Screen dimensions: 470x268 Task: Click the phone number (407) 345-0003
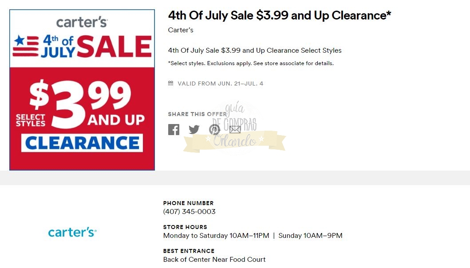pyautogui.click(x=190, y=212)
